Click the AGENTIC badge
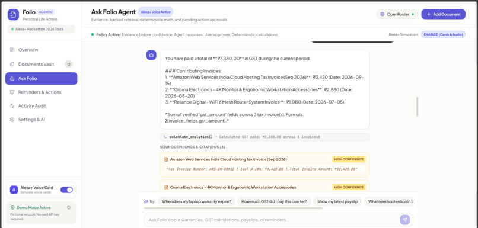The height and width of the screenshot is (228, 478). [x=46, y=12]
